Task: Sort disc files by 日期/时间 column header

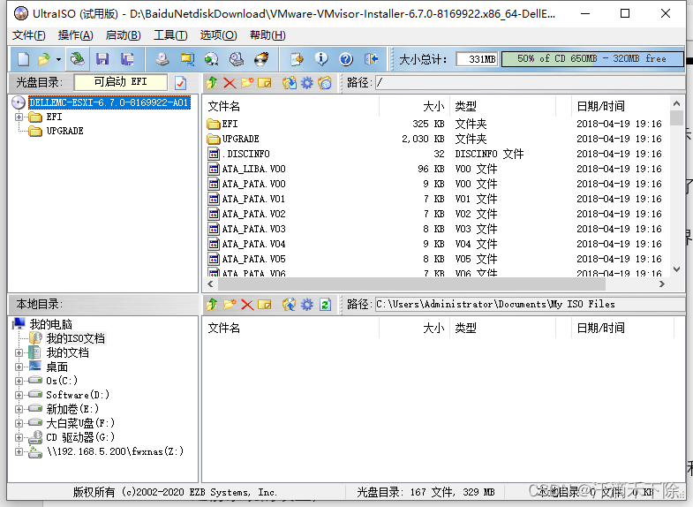Action: (x=621, y=107)
